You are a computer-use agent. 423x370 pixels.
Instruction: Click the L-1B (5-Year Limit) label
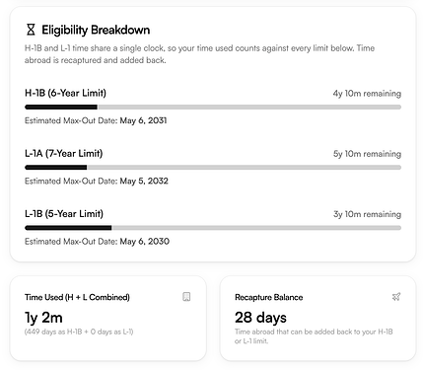[x=64, y=214]
